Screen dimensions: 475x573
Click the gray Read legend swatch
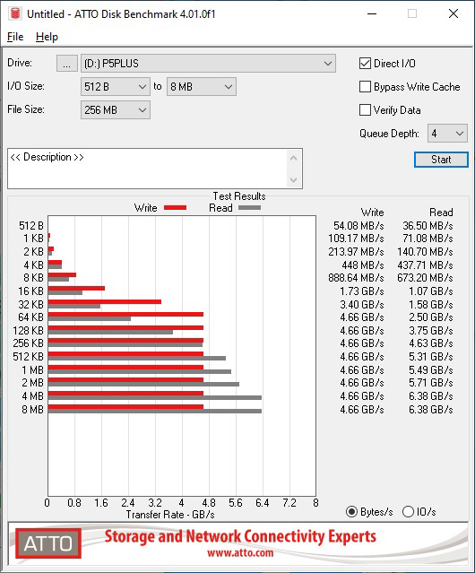point(249,208)
